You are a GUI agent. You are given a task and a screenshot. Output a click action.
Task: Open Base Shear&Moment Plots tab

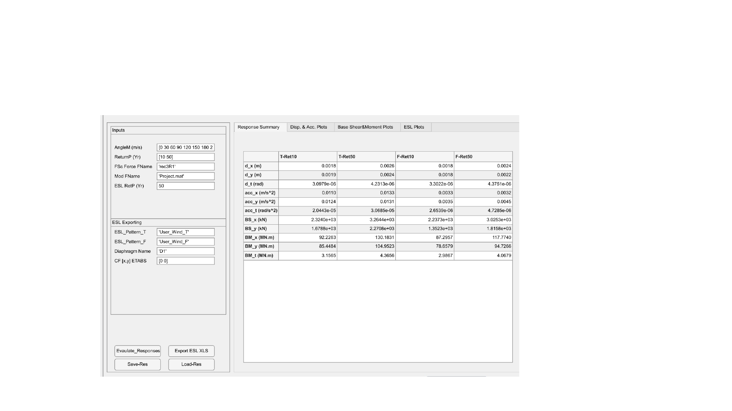(365, 127)
